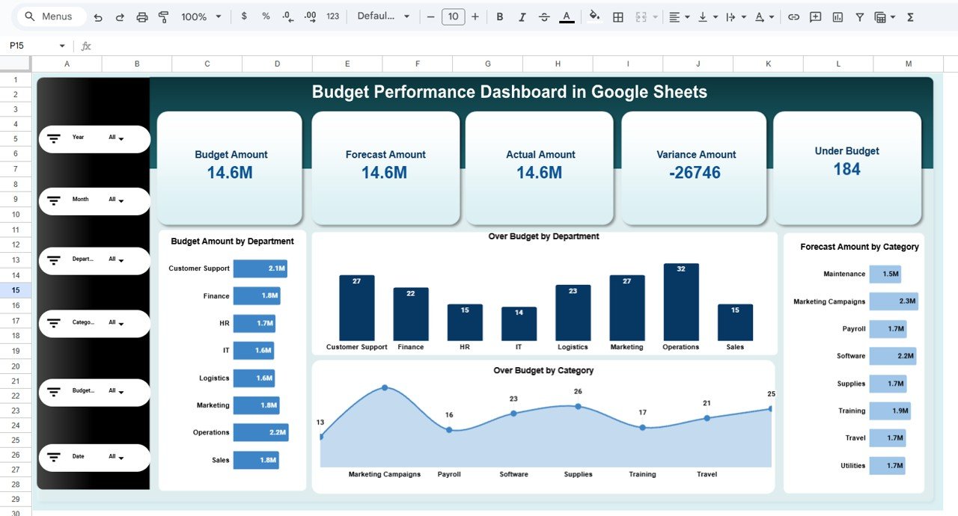958x516 pixels.
Task: Open the Borders tool
Action: (x=617, y=16)
